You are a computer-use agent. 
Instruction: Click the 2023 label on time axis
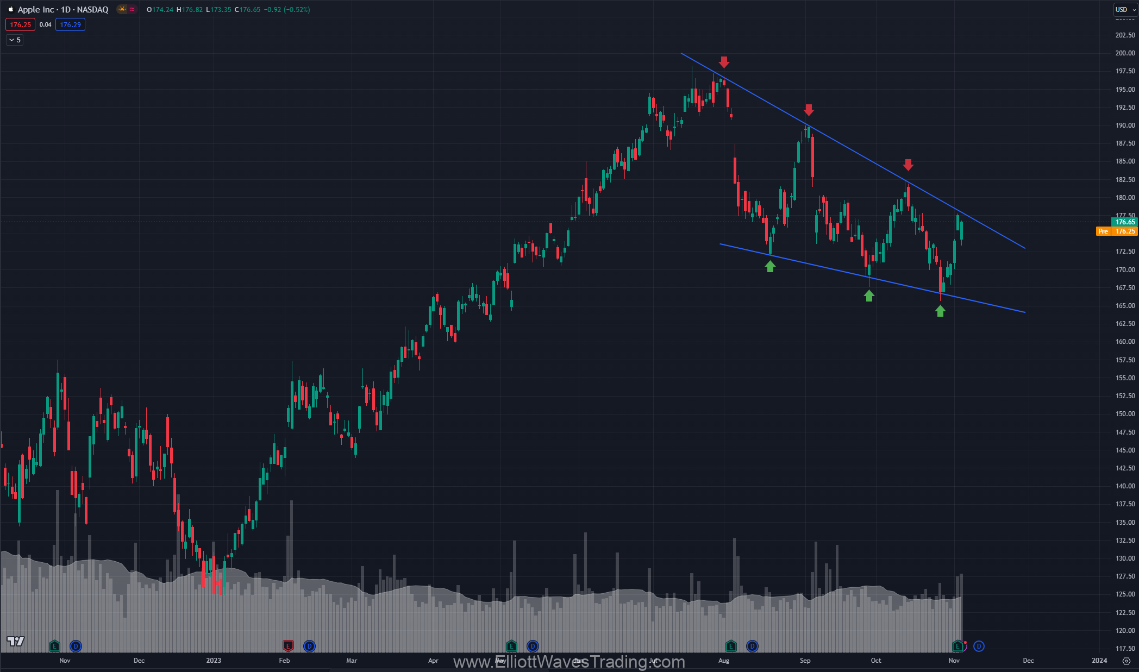(x=214, y=661)
